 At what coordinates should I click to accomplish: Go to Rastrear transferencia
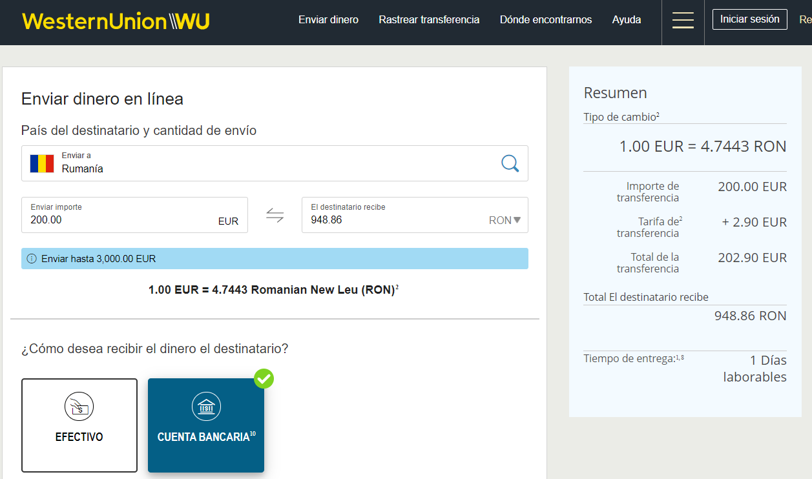coord(429,20)
